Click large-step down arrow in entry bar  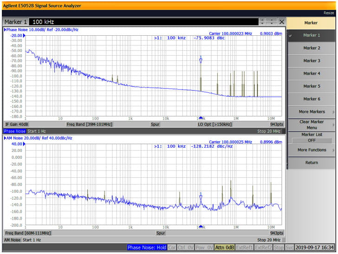coord(272,23)
